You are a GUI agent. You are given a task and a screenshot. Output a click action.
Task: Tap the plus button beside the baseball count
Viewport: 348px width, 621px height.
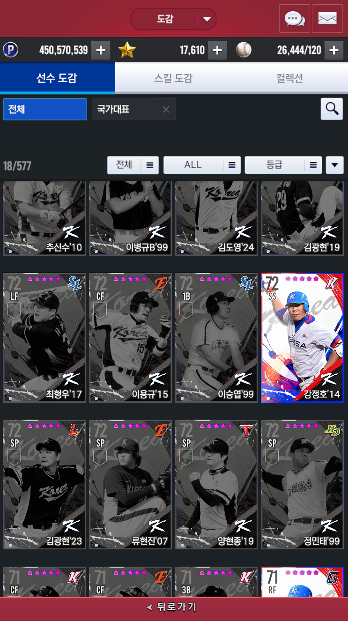point(333,50)
